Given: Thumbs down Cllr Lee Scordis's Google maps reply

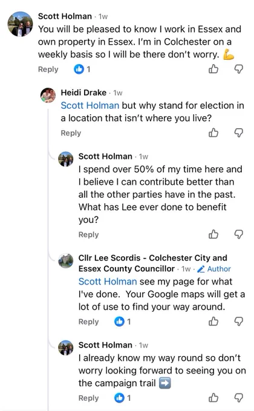Looking at the screenshot, I should [x=238, y=322].
